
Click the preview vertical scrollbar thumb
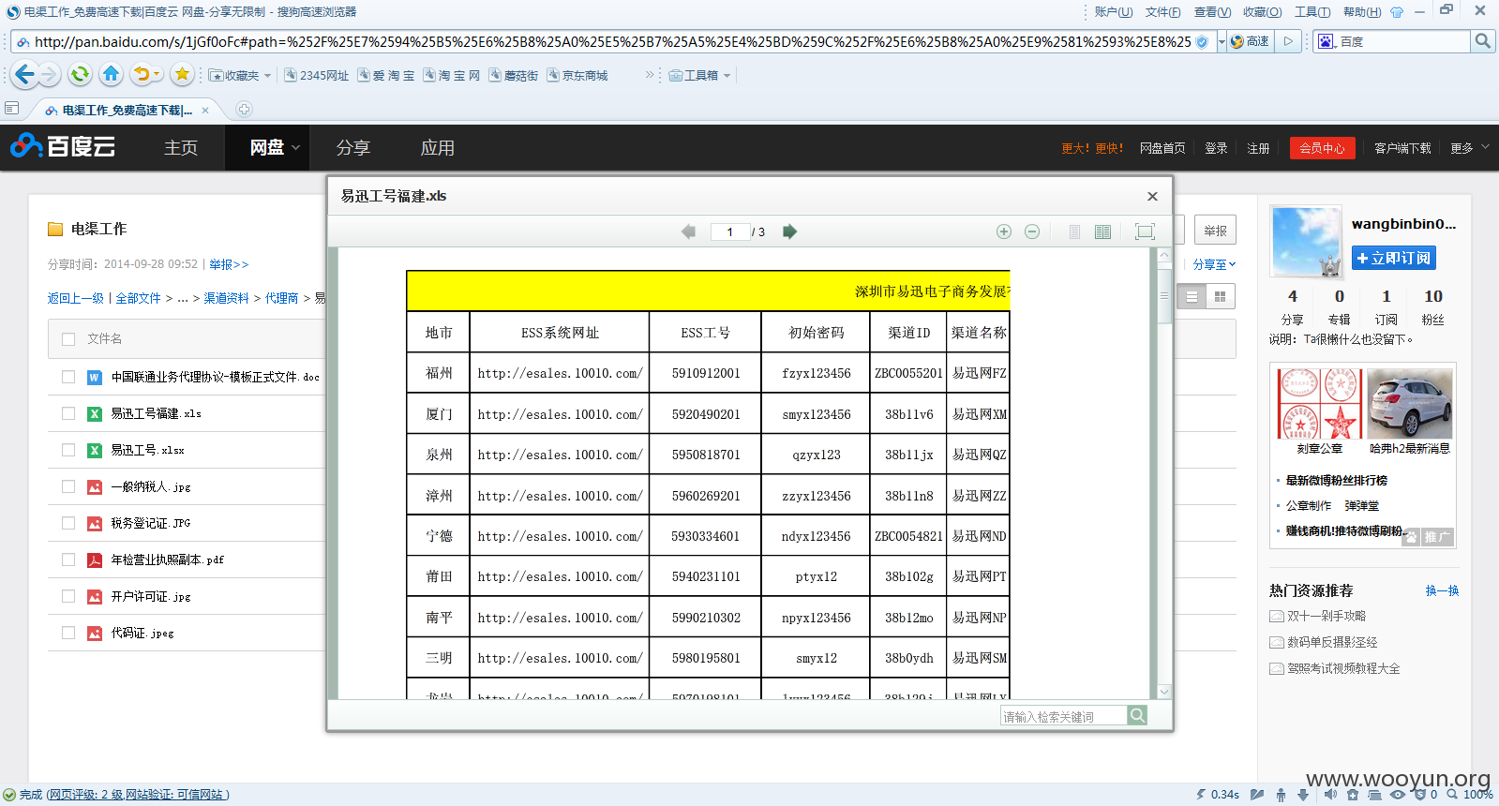(1164, 295)
